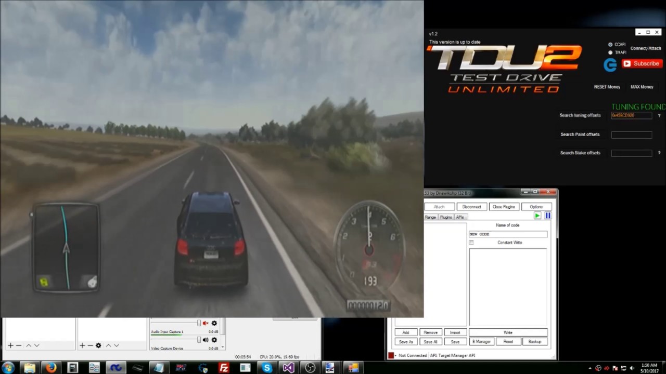Move scene down in OBS scenes panel

37,345
